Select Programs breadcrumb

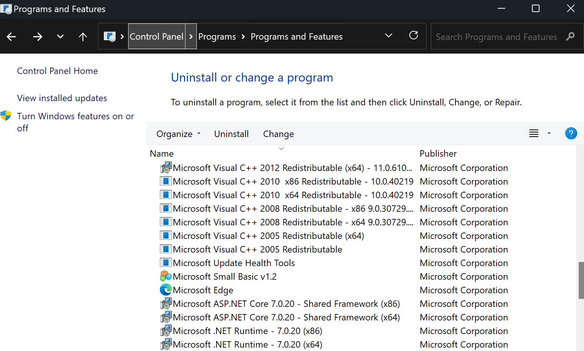tap(217, 37)
